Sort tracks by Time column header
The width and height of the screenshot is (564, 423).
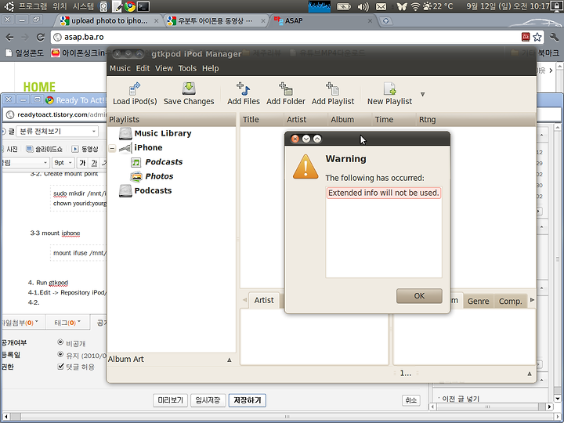[394, 119]
